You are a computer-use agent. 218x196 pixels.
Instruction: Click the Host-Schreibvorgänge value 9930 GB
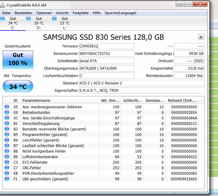(189, 54)
